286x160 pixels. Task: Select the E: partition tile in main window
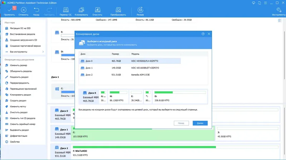[63, 35]
